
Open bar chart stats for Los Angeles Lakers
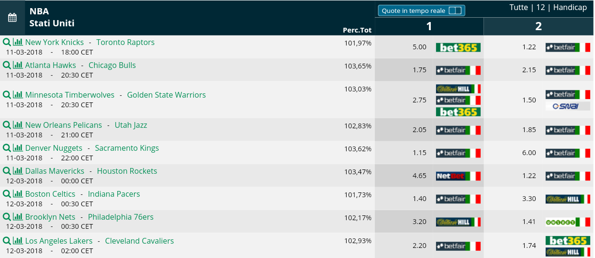[18, 241]
